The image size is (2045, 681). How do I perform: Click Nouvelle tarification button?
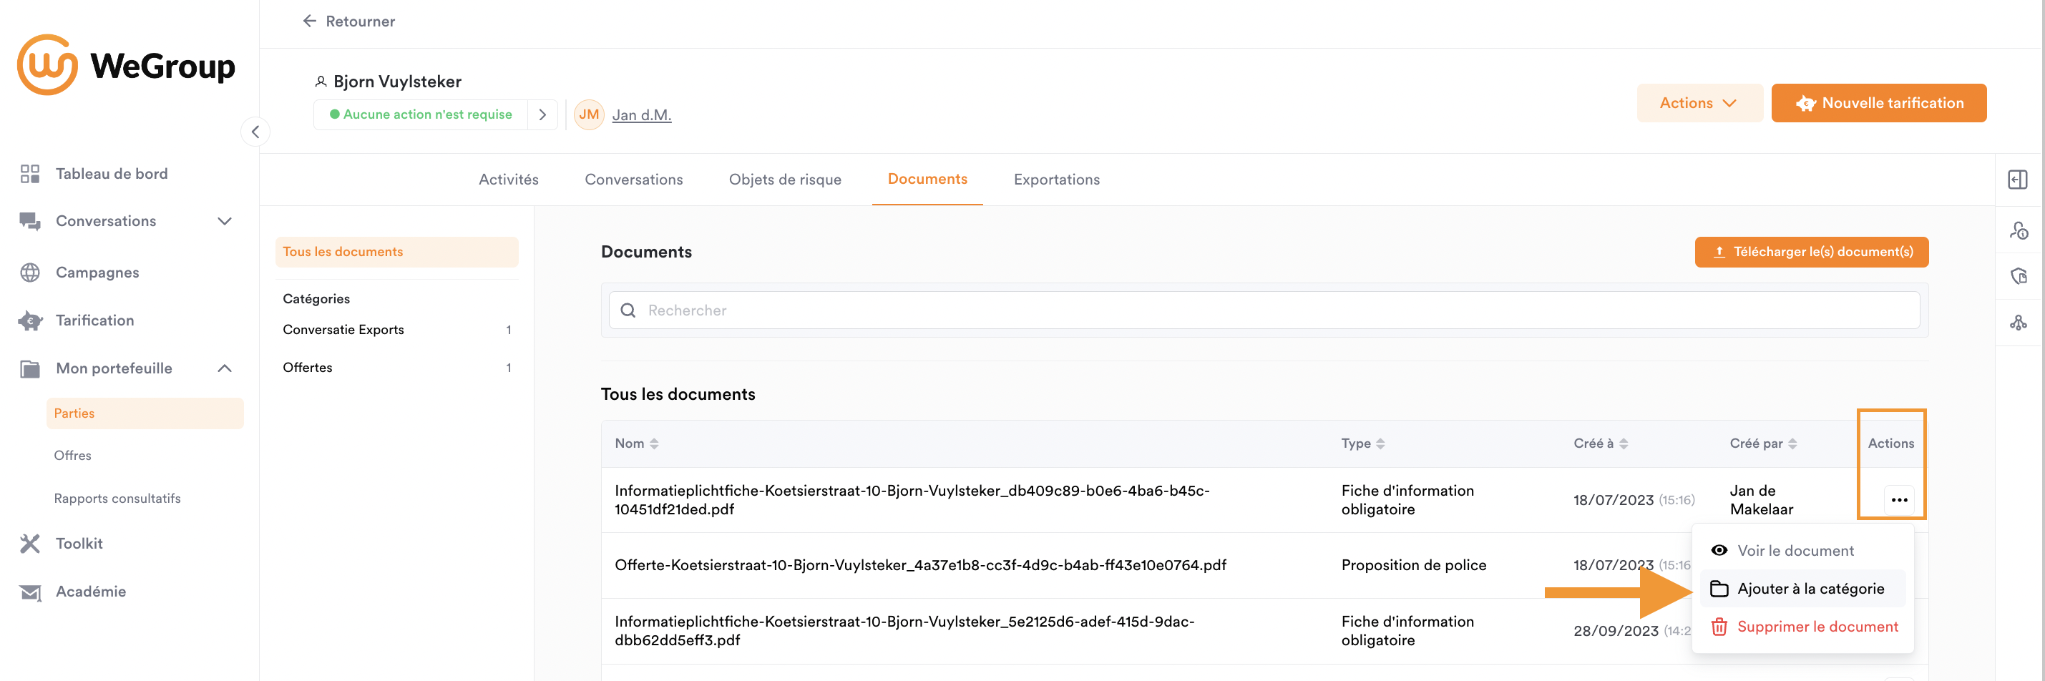1878,103
